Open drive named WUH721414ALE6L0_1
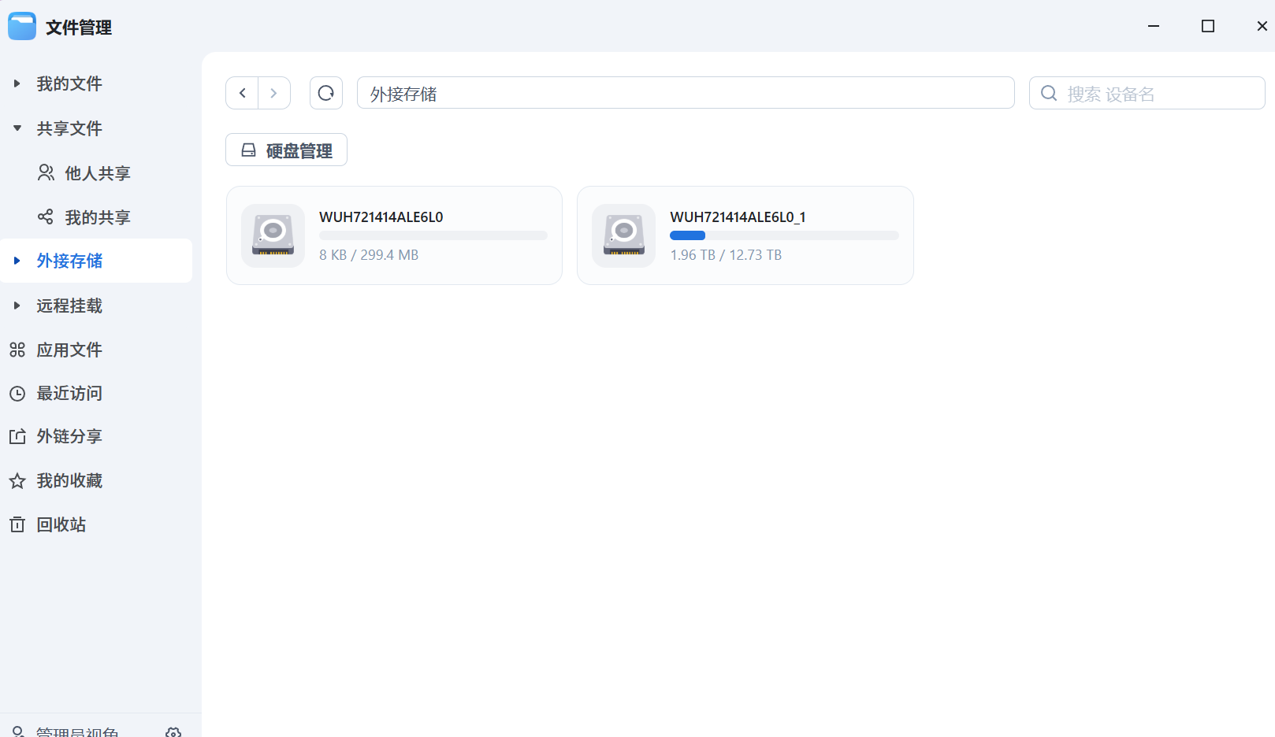1275x737 pixels. [x=738, y=217]
